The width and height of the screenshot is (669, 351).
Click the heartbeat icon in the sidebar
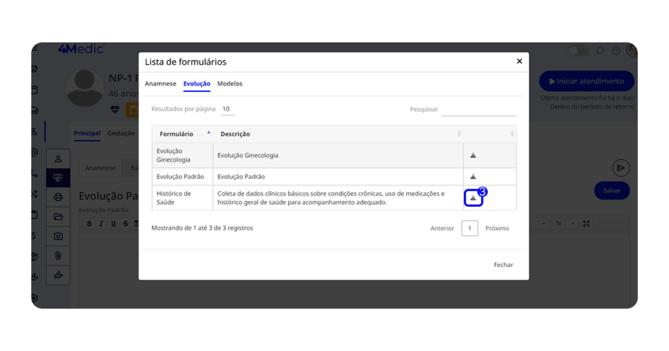coord(58,177)
